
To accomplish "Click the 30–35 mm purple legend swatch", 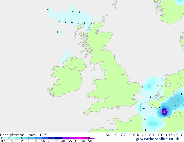I will click(65, 138).
